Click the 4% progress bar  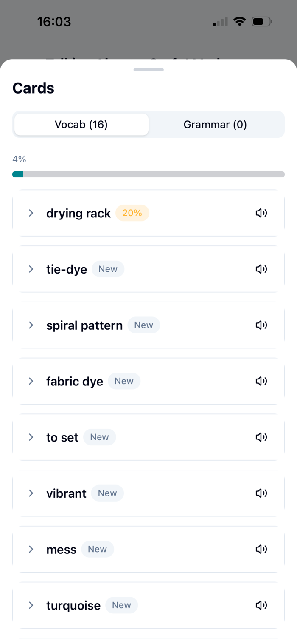[x=148, y=174]
